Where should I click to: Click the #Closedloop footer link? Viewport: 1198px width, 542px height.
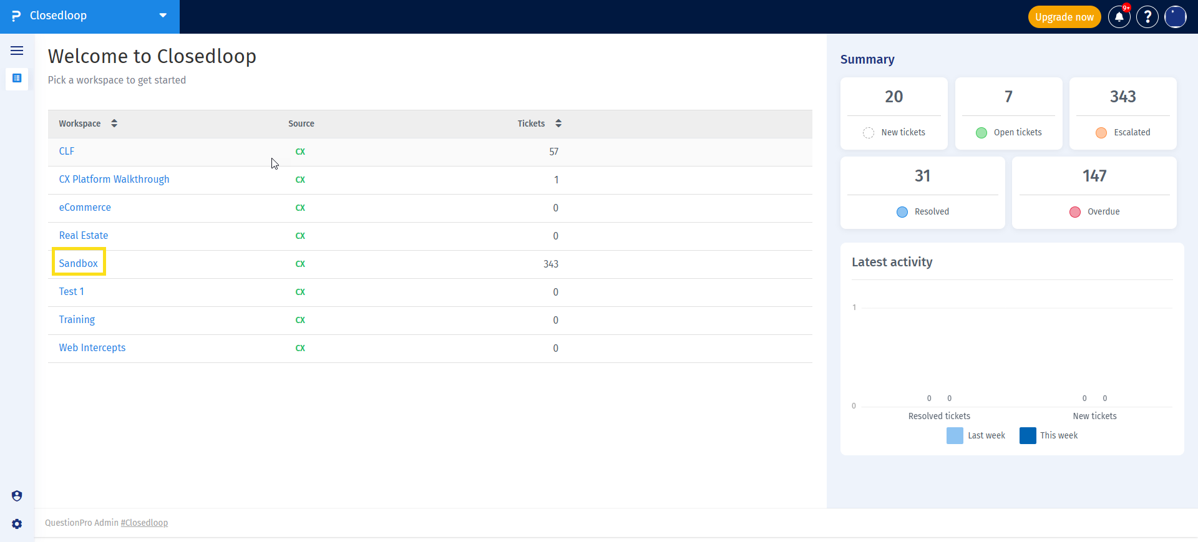144,523
